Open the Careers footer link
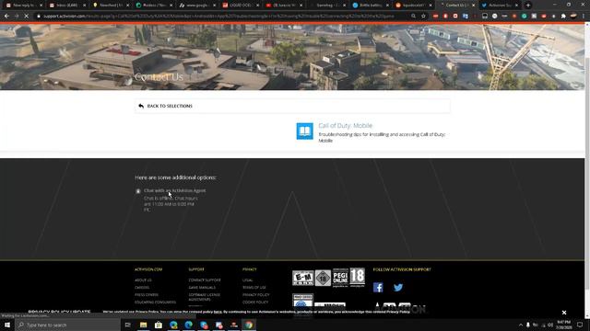This screenshot has height=331, width=590. (142, 288)
